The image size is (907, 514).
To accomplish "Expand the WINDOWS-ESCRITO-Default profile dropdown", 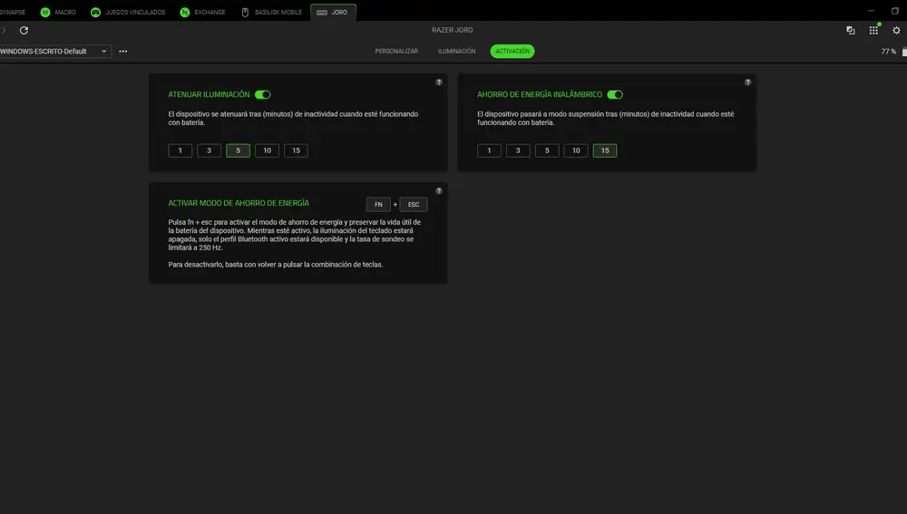I will tap(55, 51).
